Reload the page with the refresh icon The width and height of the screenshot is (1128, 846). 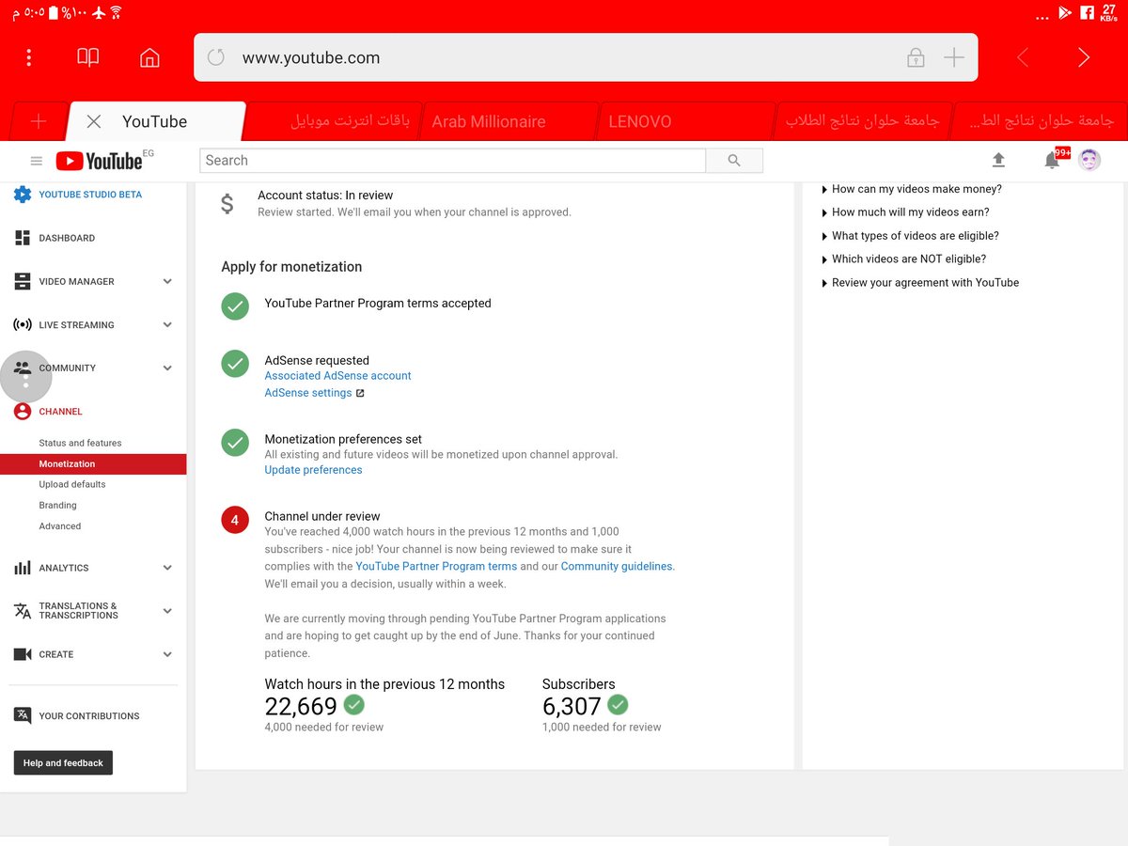tap(216, 57)
